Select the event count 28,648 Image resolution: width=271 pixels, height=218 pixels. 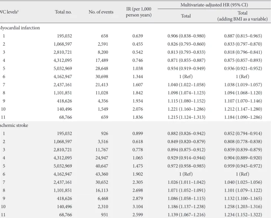[102, 68]
